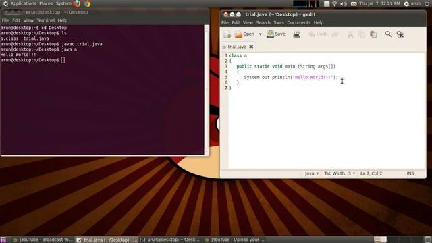Click the terminal vertical scrollbar
Viewport: 432px width, 243px height.
click(207, 90)
